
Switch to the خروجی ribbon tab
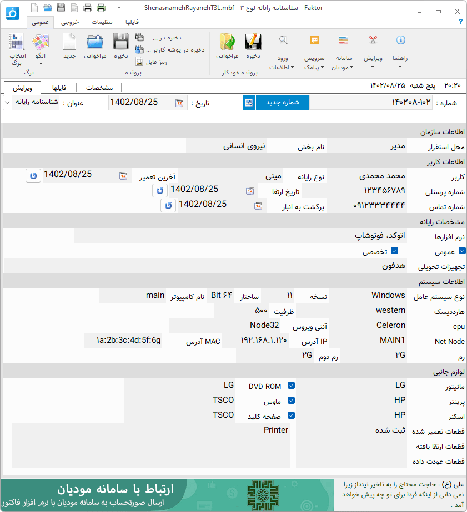point(70,22)
